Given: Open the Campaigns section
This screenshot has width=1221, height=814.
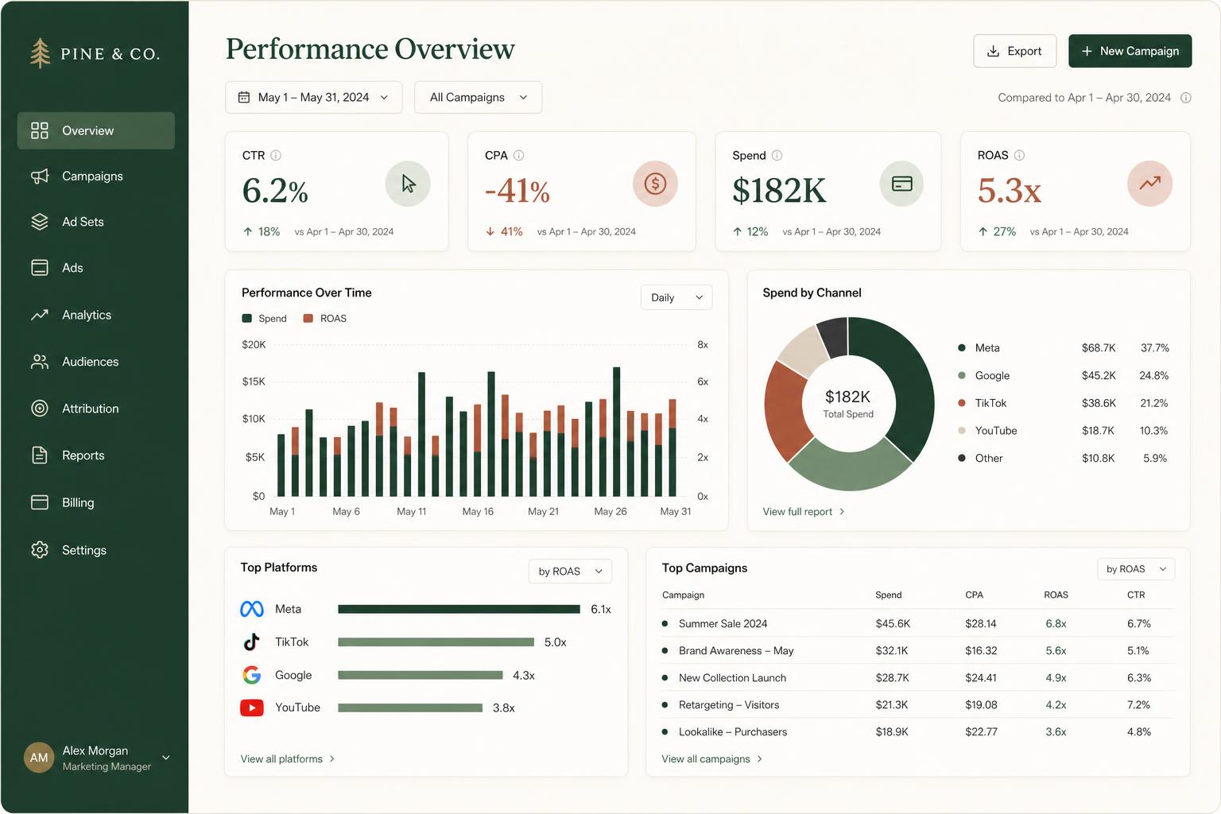Looking at the screenshot, I should 96,176.
